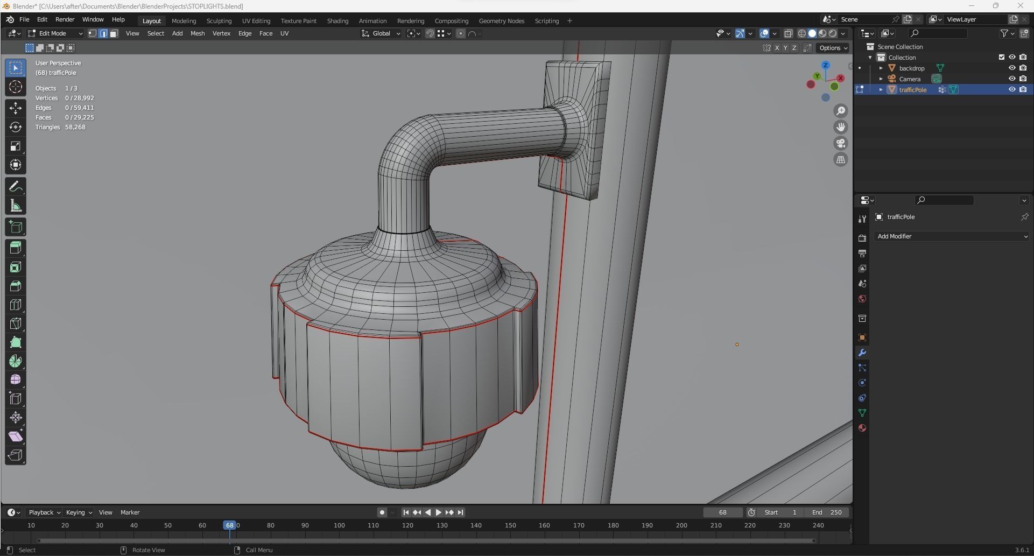
Task: Hide the backdrop object in viewport
Action: [1012, 68]
